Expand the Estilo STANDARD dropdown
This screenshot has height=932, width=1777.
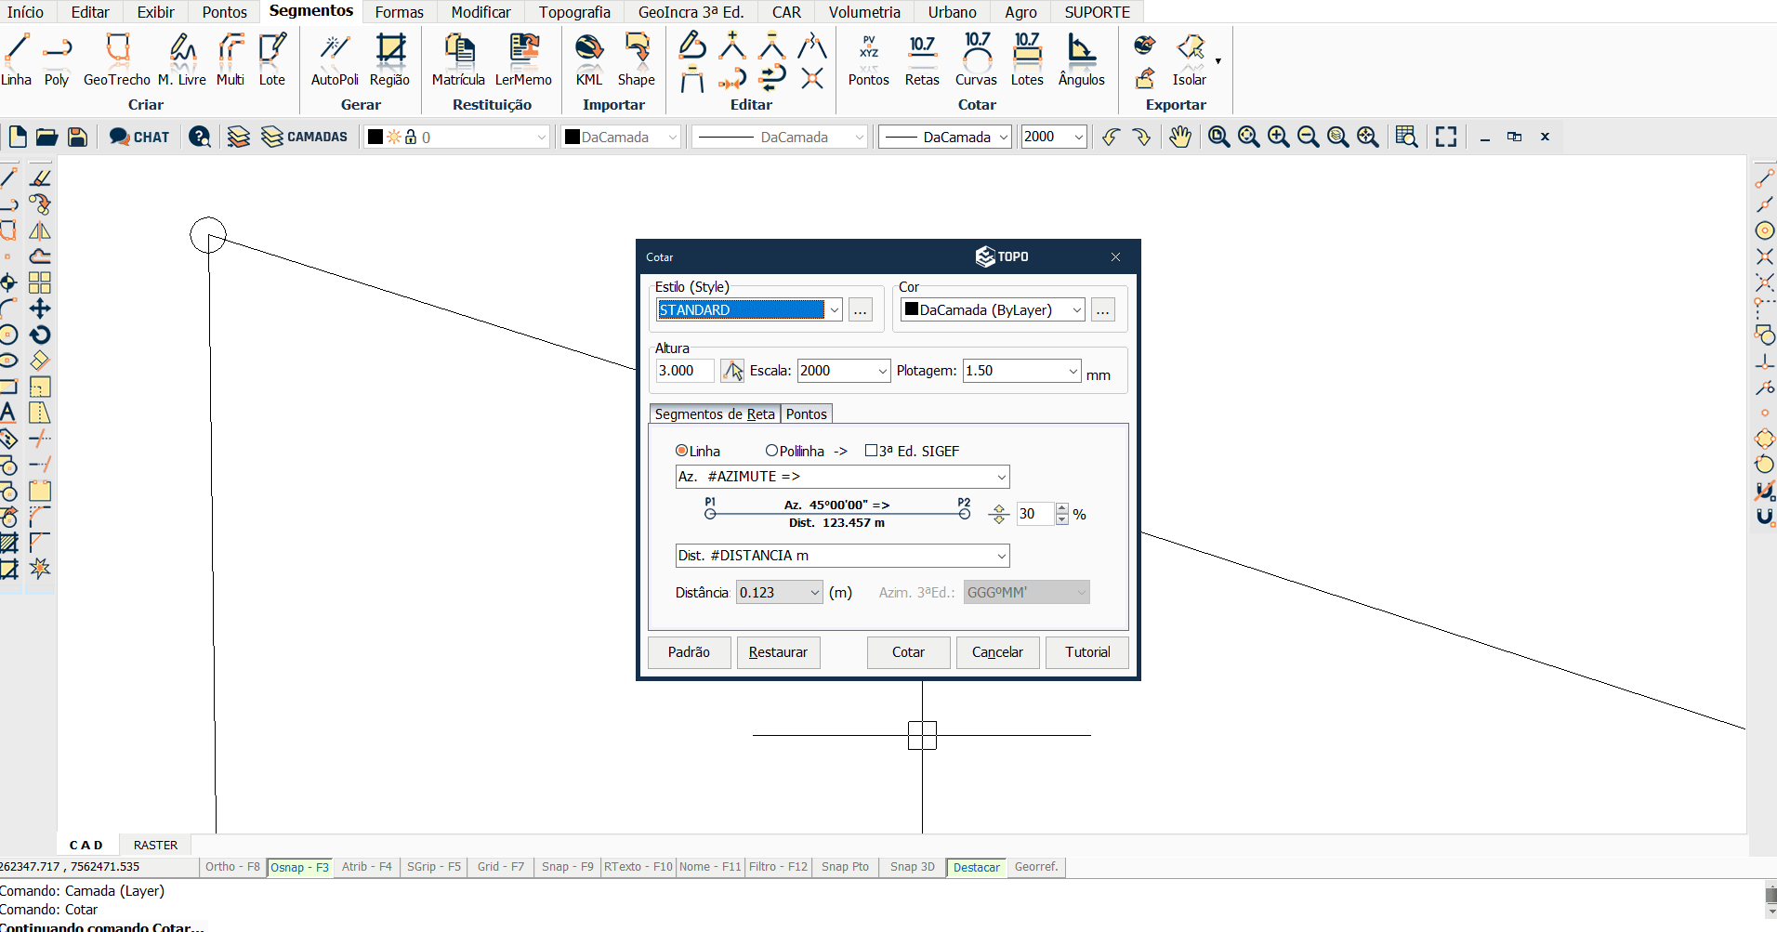tap(834, 310)
